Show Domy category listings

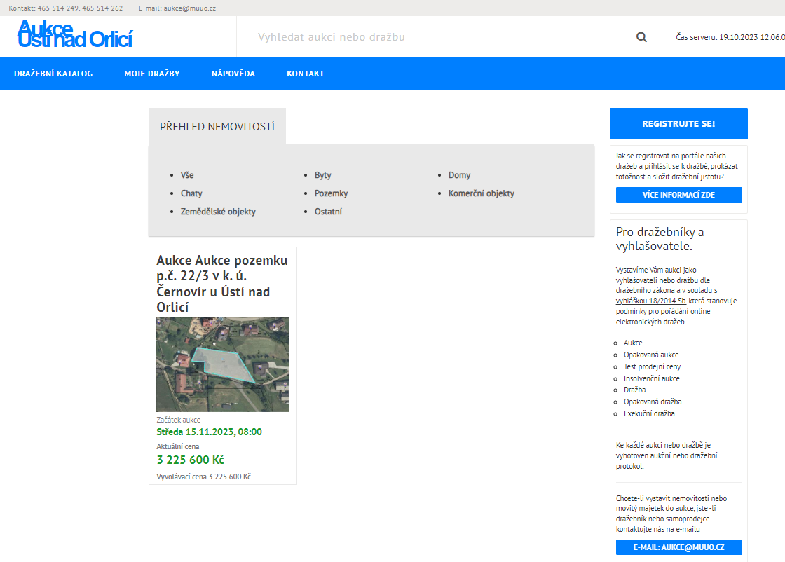click(x=460, y=175)
